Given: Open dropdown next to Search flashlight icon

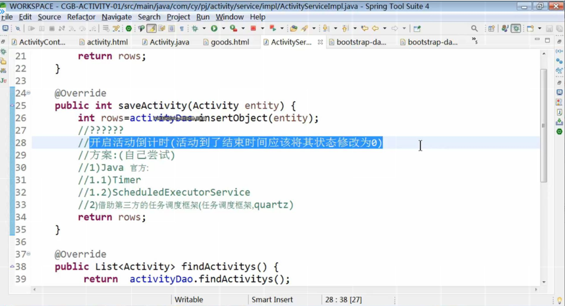Looking at the screenshot, I should [x=314, y=28].
